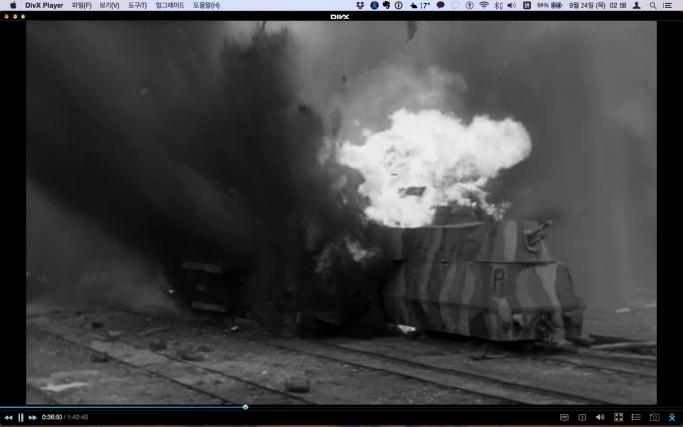Toggle fullscreen mode
This screenshot has width=683, height=427.
pos(618,417)
